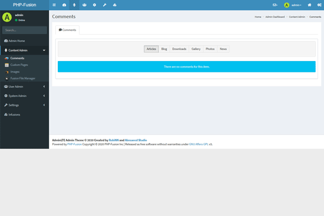Screen dimensions: 324x216
Task: Open Custom Pages in the sidebar
Action: coord(19,65)
